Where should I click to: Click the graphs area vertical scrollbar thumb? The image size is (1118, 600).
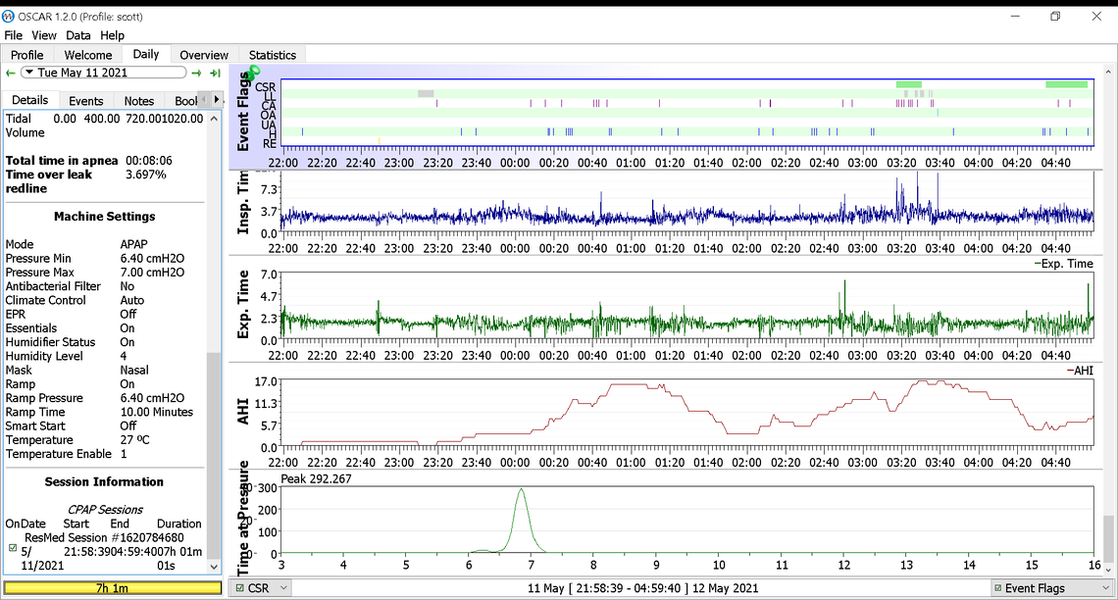coord(1109,538)
